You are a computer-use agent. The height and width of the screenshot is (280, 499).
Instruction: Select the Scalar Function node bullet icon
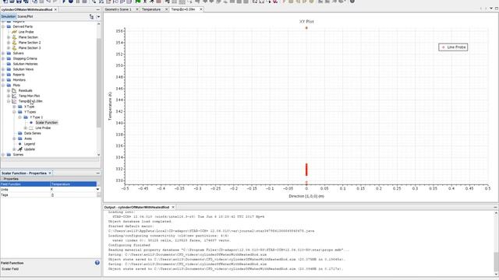(x=31, y=123)
